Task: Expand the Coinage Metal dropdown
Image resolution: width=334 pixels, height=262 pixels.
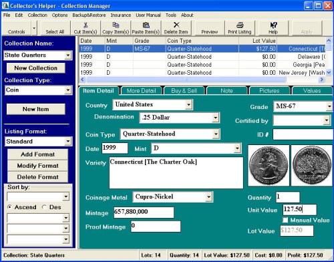Action: point(208,197)
